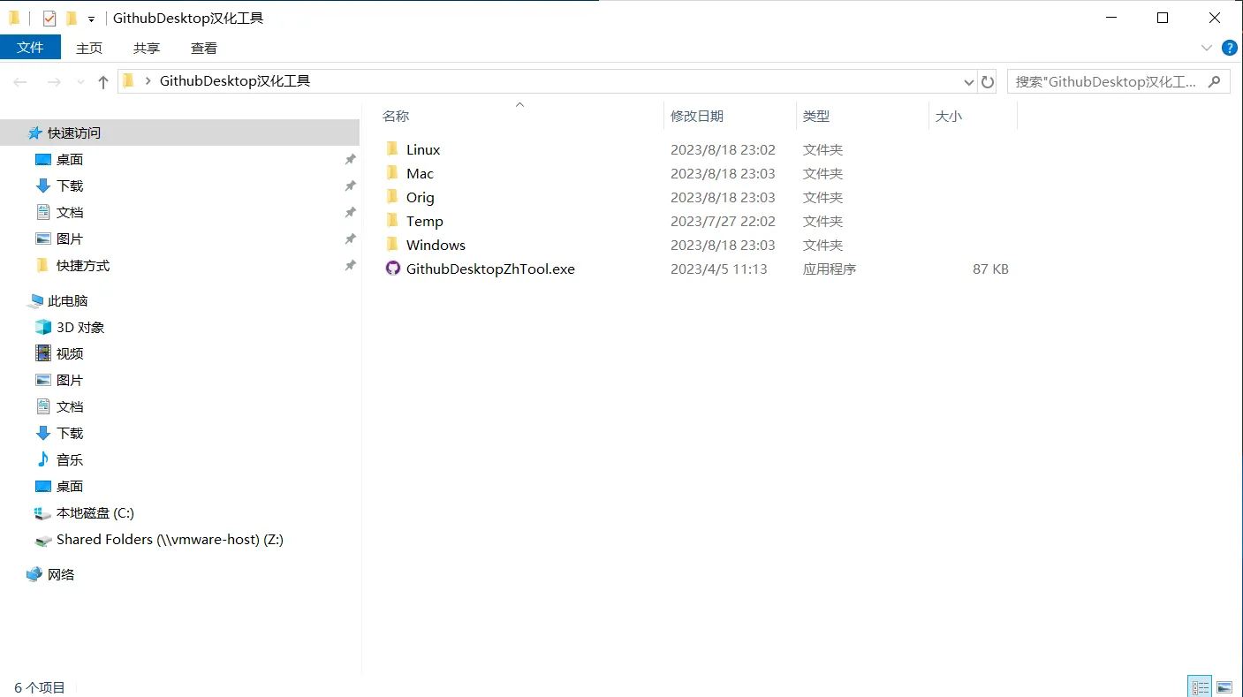Click the 音乐 music note icon

[43, 459]
